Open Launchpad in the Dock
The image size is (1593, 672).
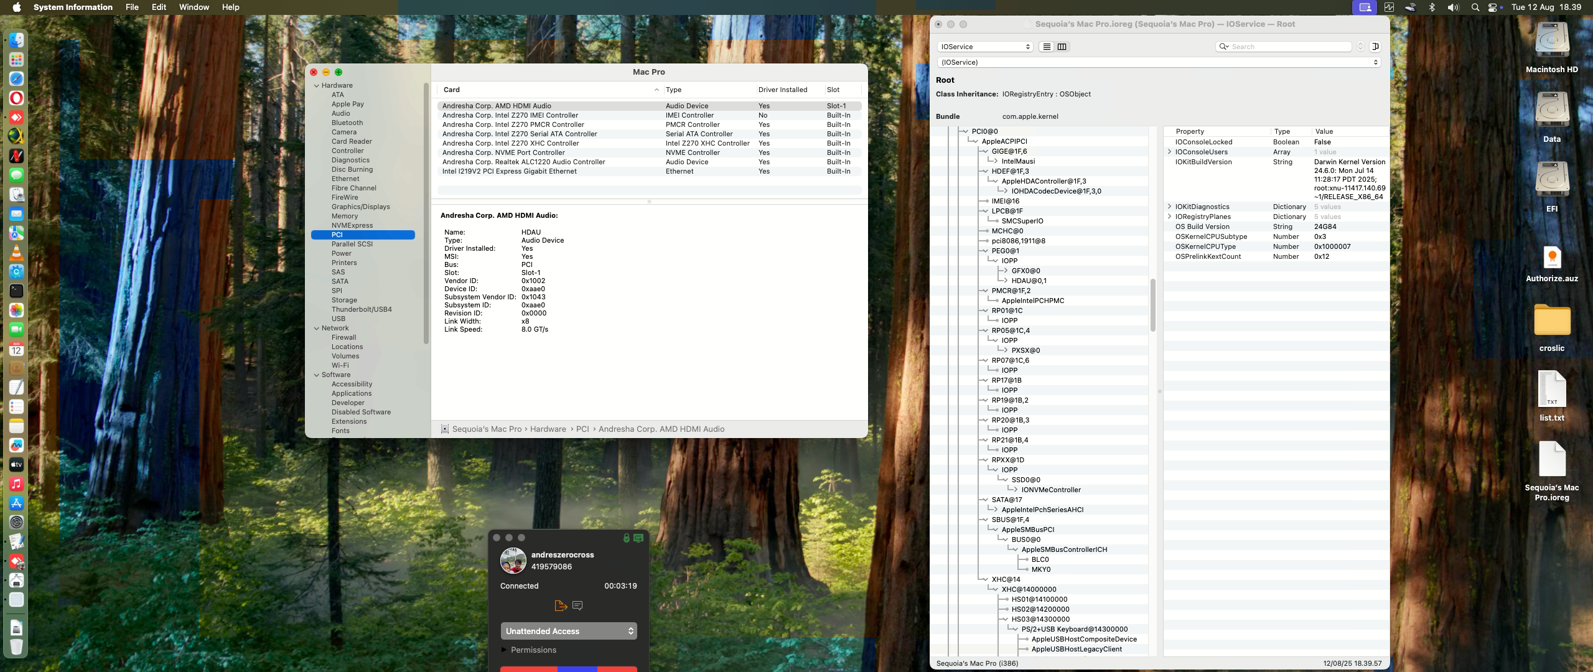pos(16,60)
